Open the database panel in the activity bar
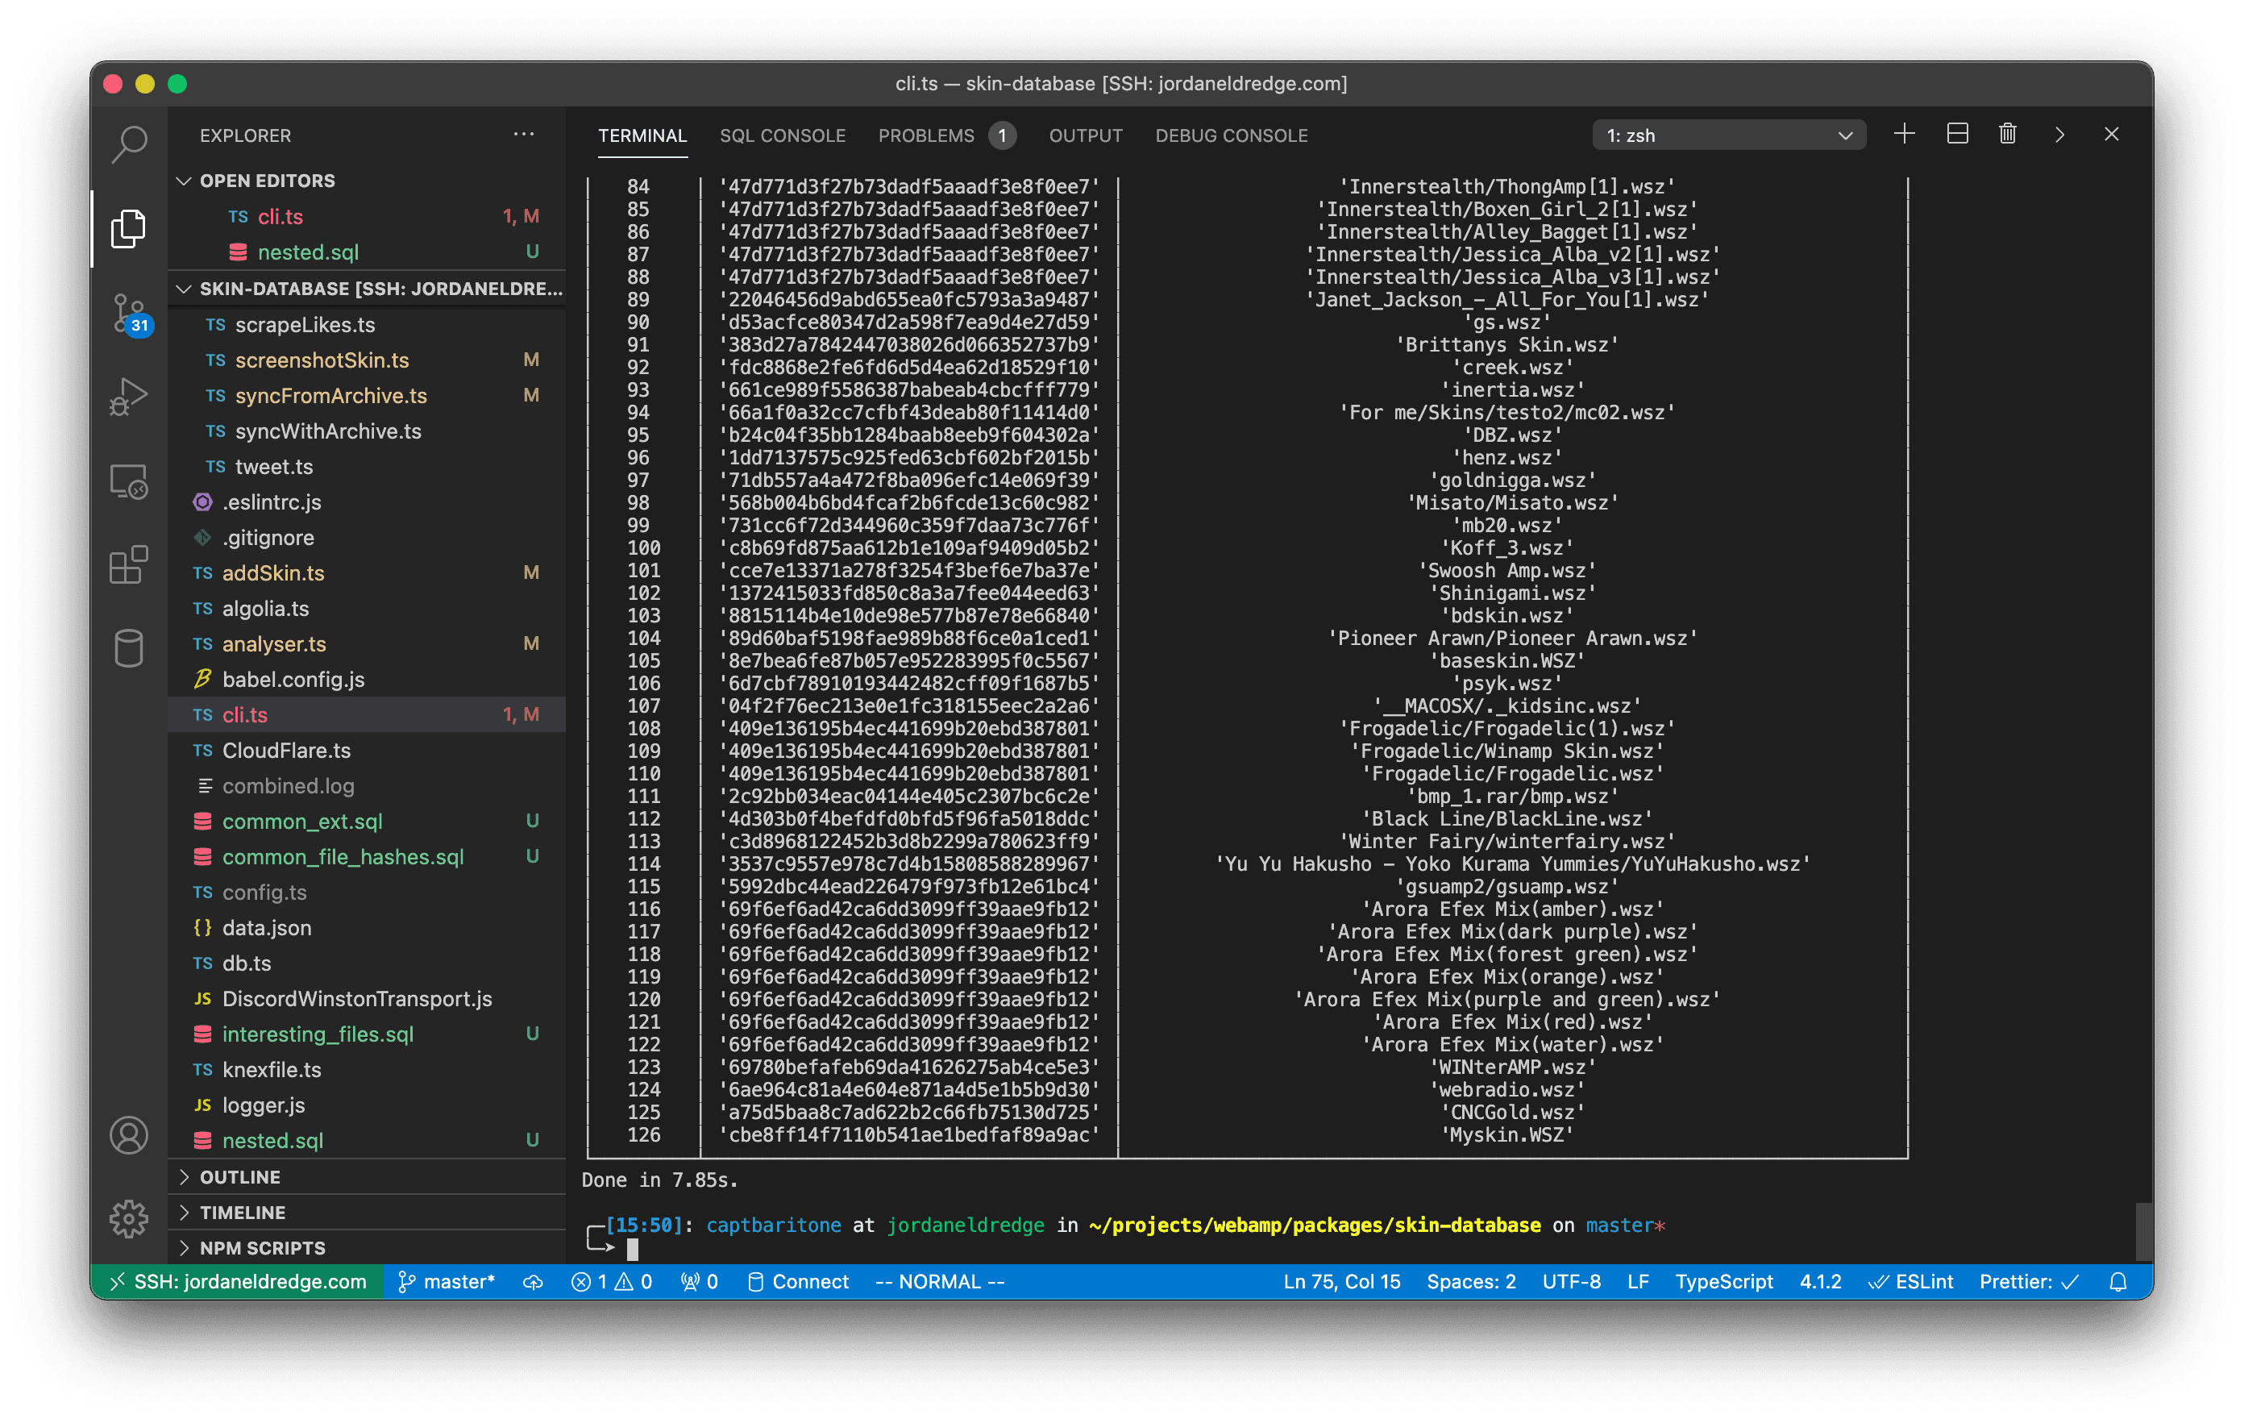2244x1419 pixels. point(129,648)
